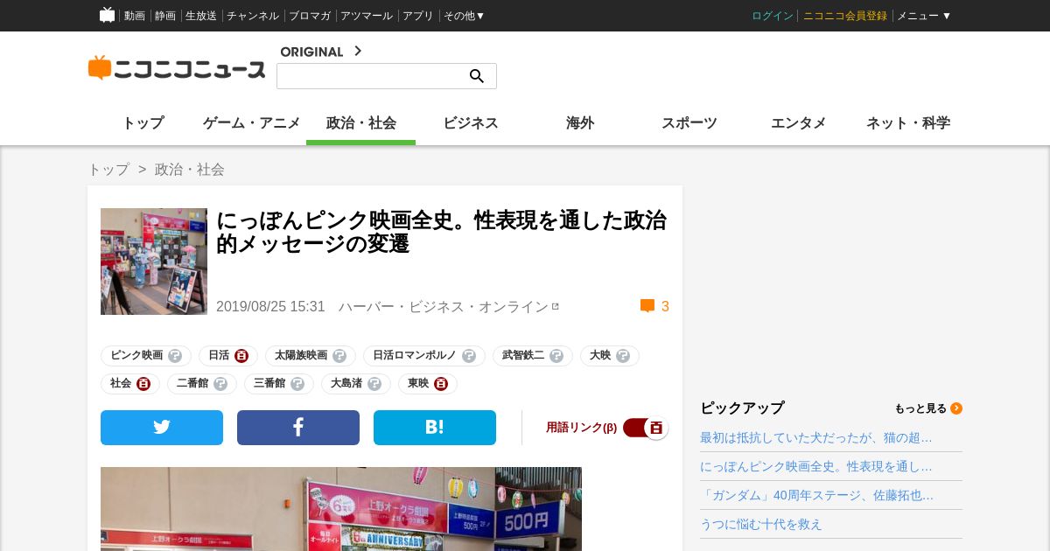Open the 海外 tab
The image size is (1050, 551).
(580, 123)
